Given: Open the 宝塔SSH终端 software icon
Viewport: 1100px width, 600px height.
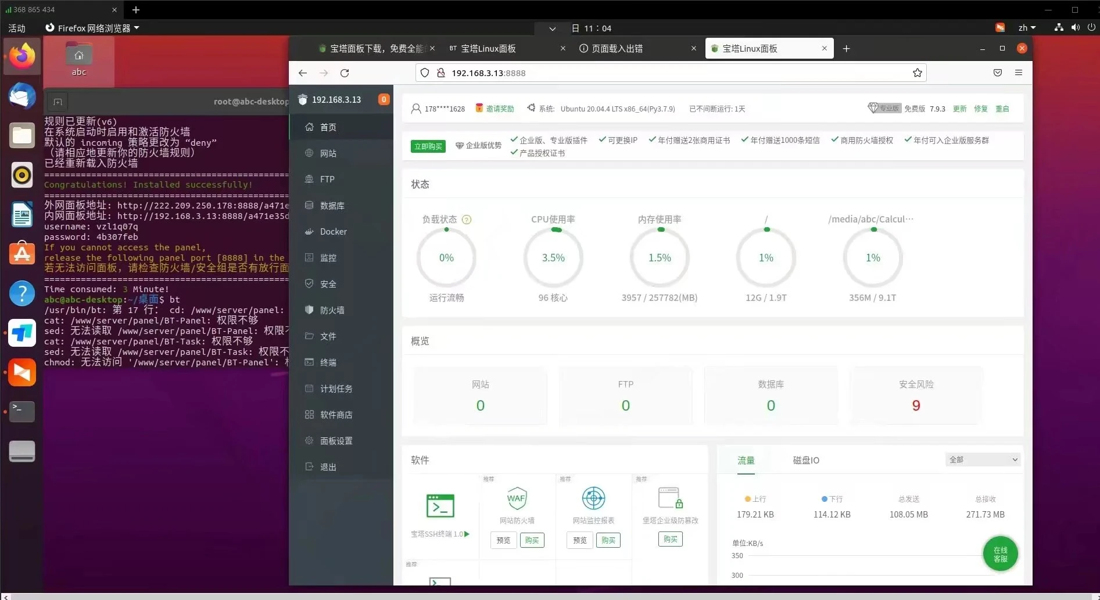Looking at the screenshot, I should (x=440, y=506).
